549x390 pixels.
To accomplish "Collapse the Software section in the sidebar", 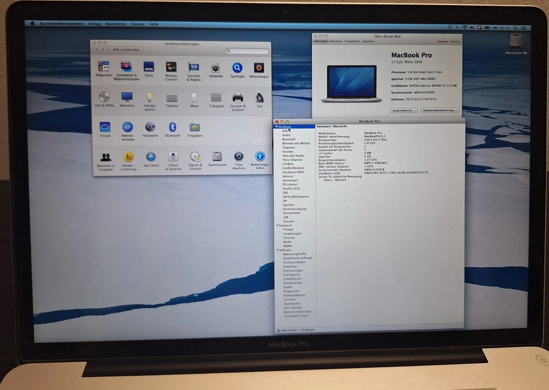I will click(277, 250).
